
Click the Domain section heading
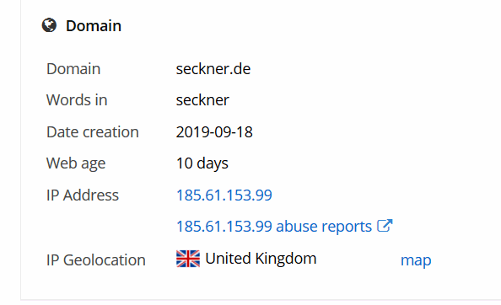point(94,26)
